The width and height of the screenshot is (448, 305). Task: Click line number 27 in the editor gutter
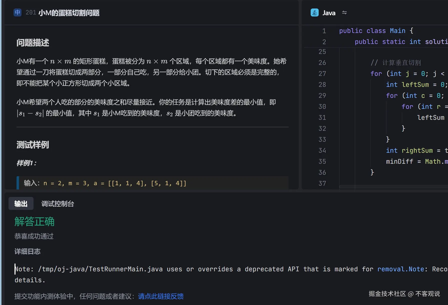click(x=322, y=73)
